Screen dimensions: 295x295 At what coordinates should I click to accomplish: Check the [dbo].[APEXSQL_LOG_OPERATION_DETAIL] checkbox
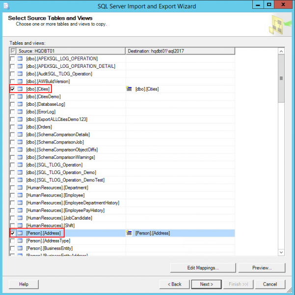click(x=12, y=66)
